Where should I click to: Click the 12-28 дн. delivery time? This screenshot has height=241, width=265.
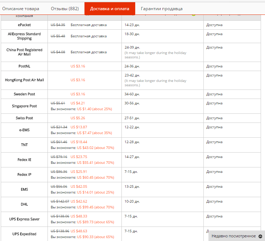coord(132,142)
